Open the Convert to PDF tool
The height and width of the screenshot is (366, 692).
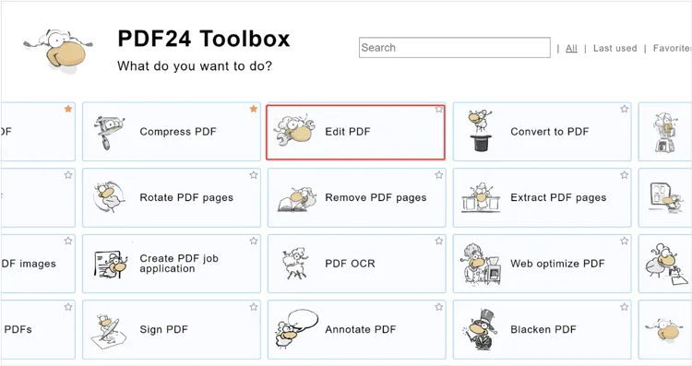pos(542,132)
